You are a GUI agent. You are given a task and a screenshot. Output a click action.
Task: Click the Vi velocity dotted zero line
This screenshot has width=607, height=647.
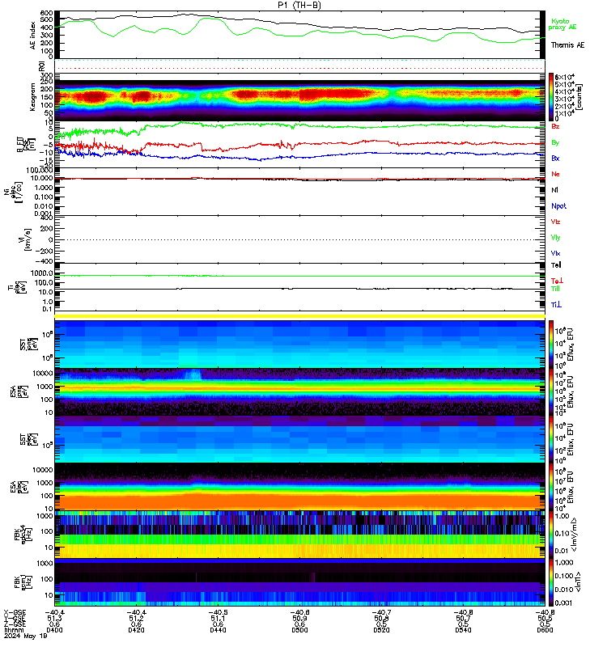point(299,239)
